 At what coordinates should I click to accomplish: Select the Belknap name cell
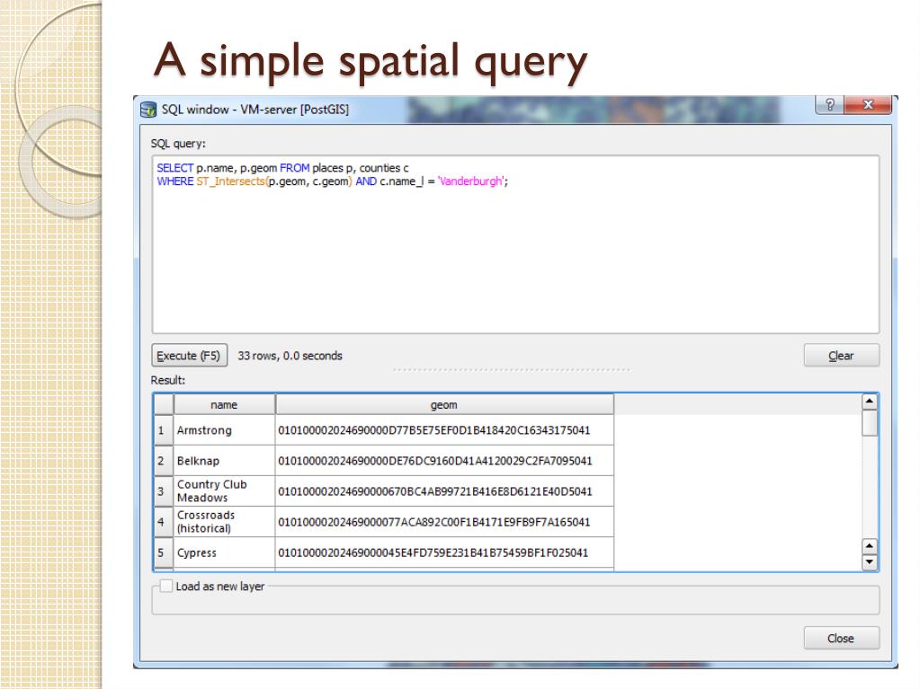pyautogui.click(x=223, y=461)
